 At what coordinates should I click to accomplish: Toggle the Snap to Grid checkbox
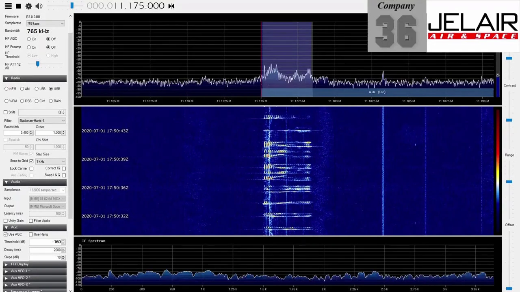point(31,161)
